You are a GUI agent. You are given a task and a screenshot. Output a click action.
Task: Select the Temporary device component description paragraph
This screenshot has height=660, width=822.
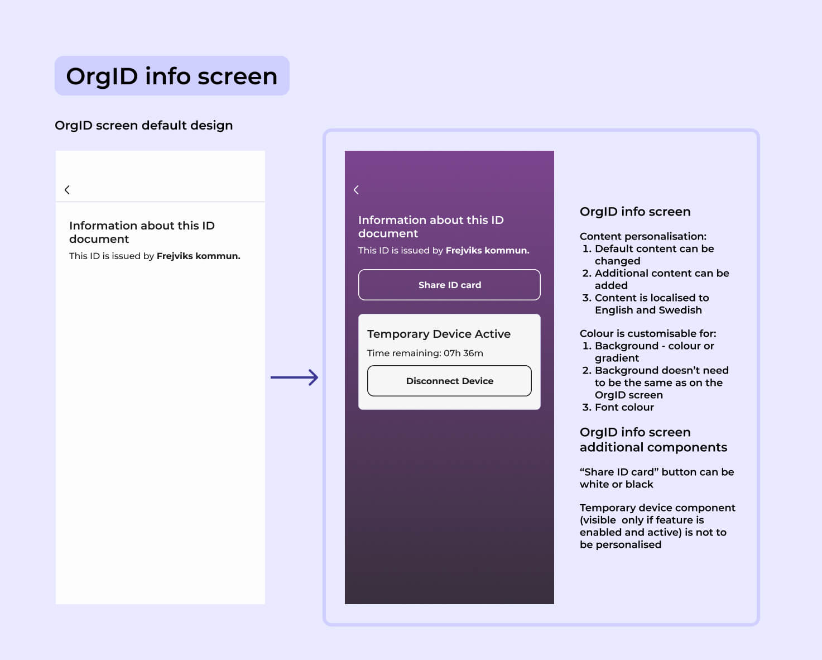[657, 526]
